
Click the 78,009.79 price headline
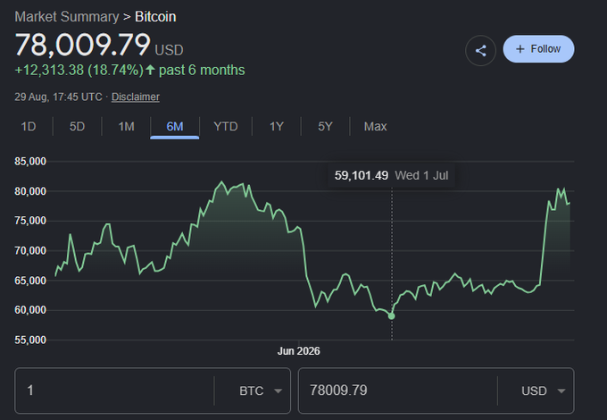(82, 45)
